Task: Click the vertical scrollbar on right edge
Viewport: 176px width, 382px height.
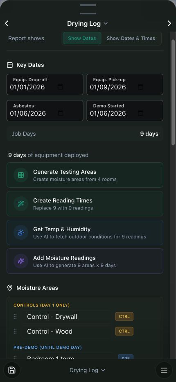Action: [173, 93]
